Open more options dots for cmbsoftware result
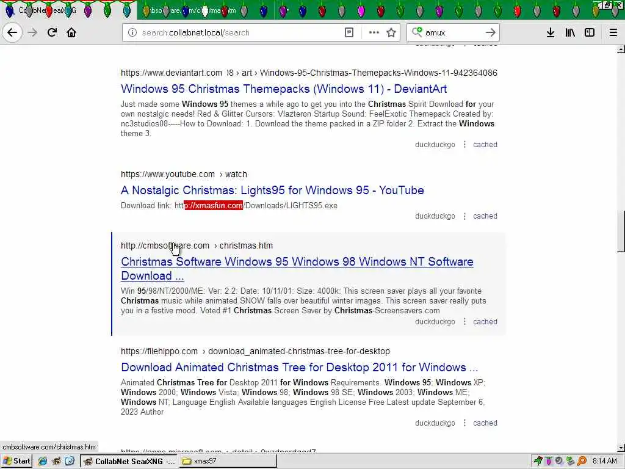 464,321
